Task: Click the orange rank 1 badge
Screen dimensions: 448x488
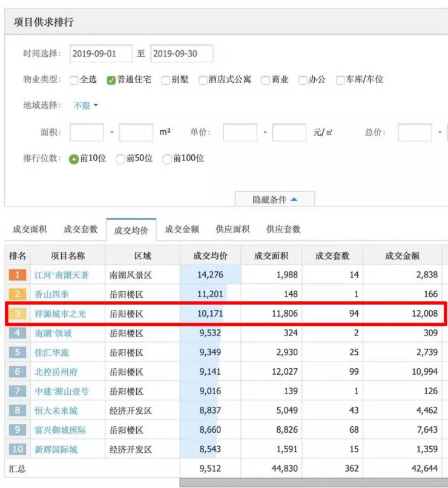Action: pos(17,275)
